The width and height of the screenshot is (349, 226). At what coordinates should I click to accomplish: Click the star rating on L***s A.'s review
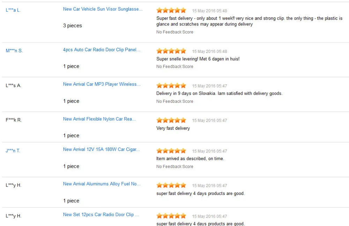tap(171, 85)
